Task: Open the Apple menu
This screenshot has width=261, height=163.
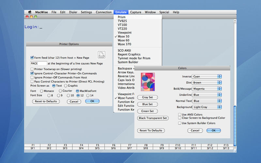Action: coord(30,12)
